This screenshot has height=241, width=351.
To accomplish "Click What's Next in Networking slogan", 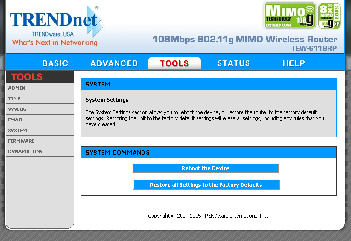I will (x=55, y=42).
